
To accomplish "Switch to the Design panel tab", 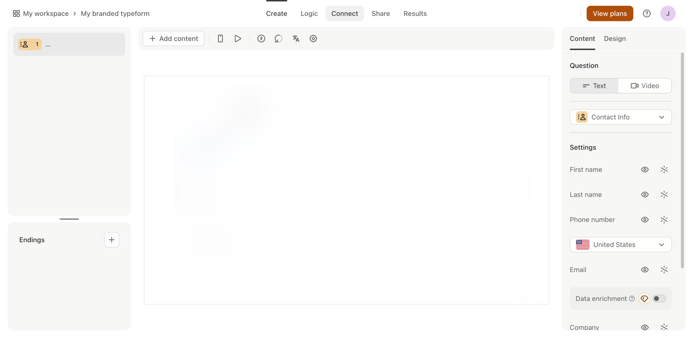I will pyautogui.click(x=614, y=38).
